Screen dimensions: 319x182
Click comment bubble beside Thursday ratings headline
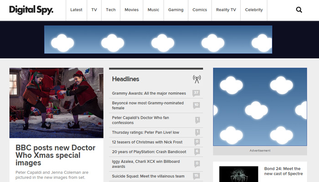coord(197,132)
